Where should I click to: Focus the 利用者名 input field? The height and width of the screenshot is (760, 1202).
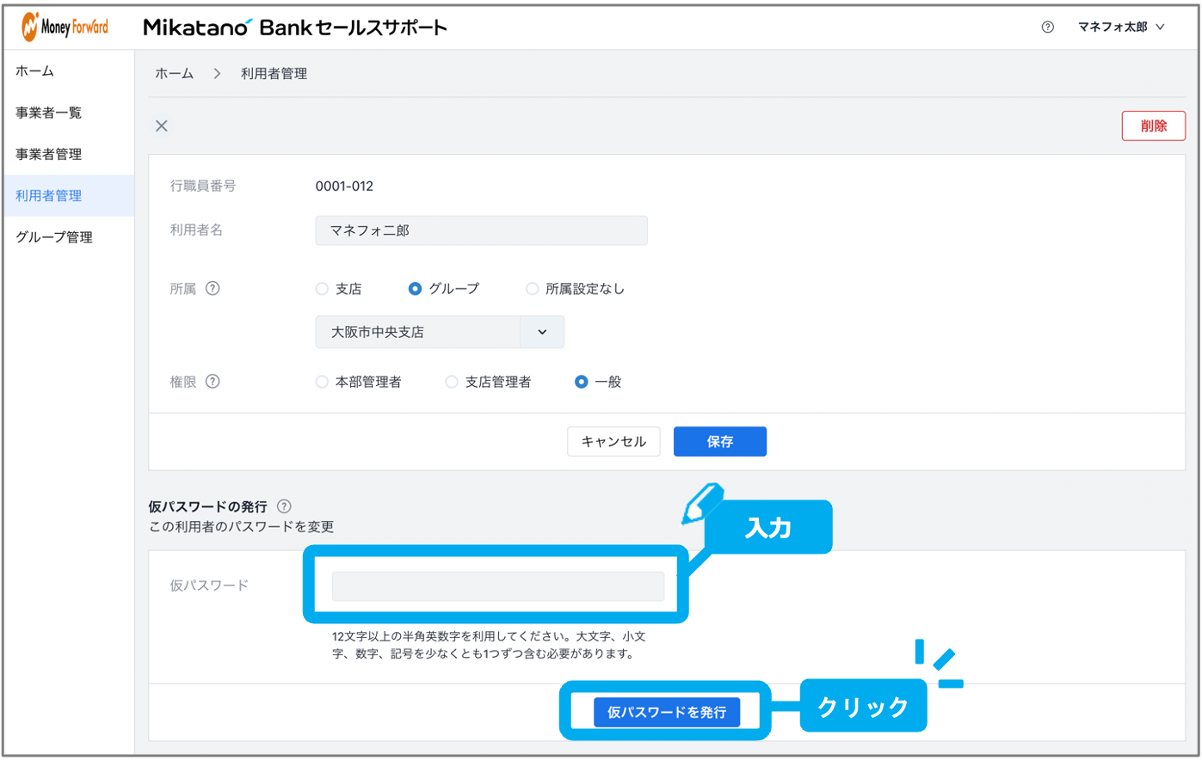pyautogui.click(x=481, y=230)
